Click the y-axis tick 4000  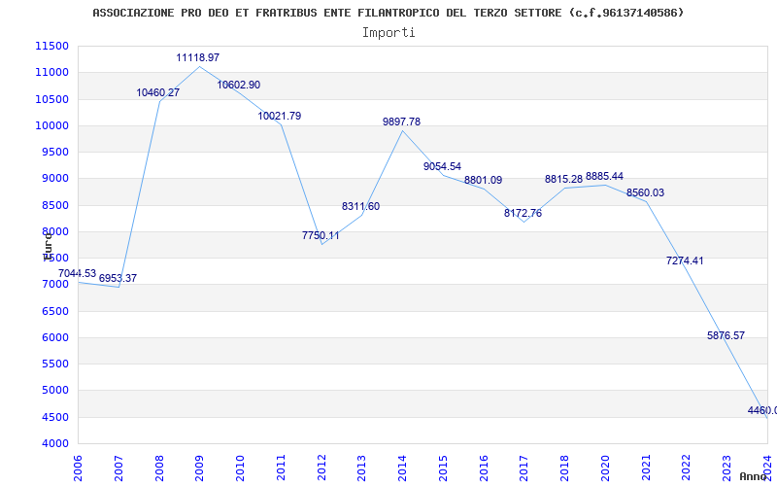click(54, 444)
